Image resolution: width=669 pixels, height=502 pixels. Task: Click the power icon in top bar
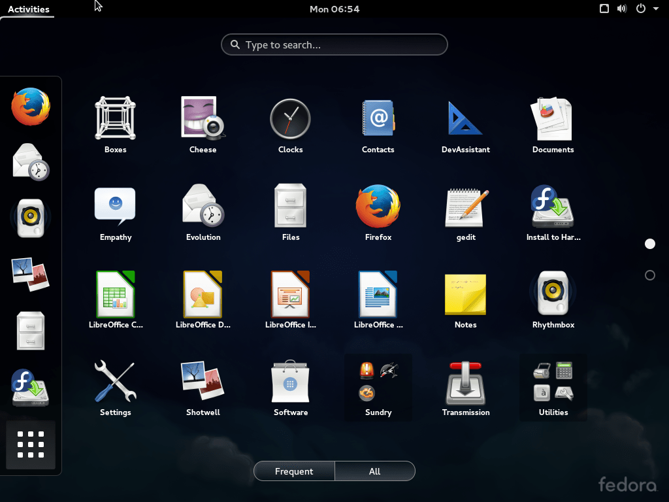tap(641, 8)
